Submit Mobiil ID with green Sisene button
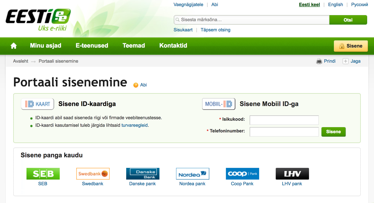The width and height of the screenshot is (374, 203). [x=334, y=132]
